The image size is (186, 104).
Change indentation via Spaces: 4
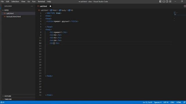click(x=158, y=102)
